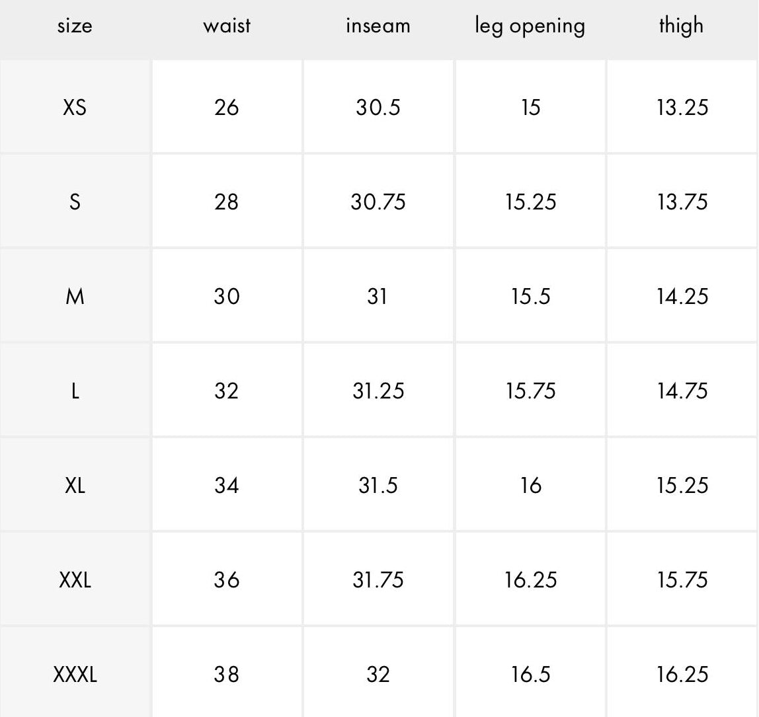Click the XS size row label
The image size is (759, 717).
(75, 108)
